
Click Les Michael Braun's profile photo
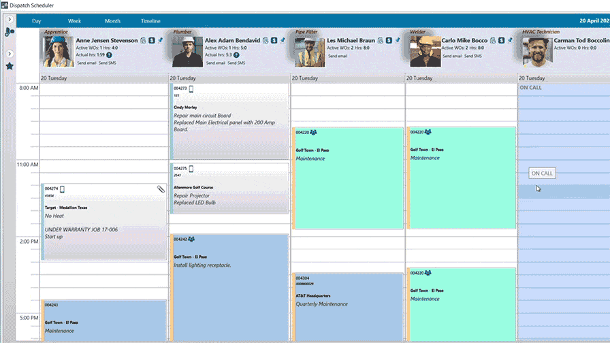(310, 52)
